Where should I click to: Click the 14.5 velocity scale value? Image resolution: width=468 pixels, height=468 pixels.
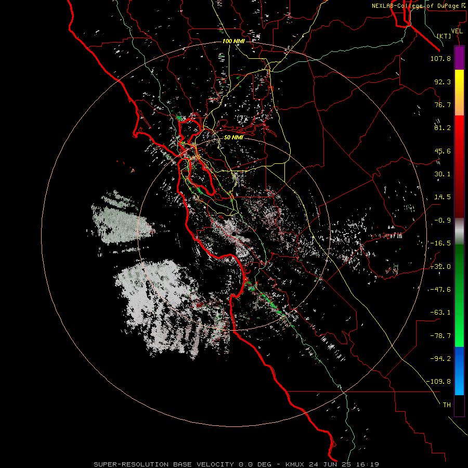443,197
